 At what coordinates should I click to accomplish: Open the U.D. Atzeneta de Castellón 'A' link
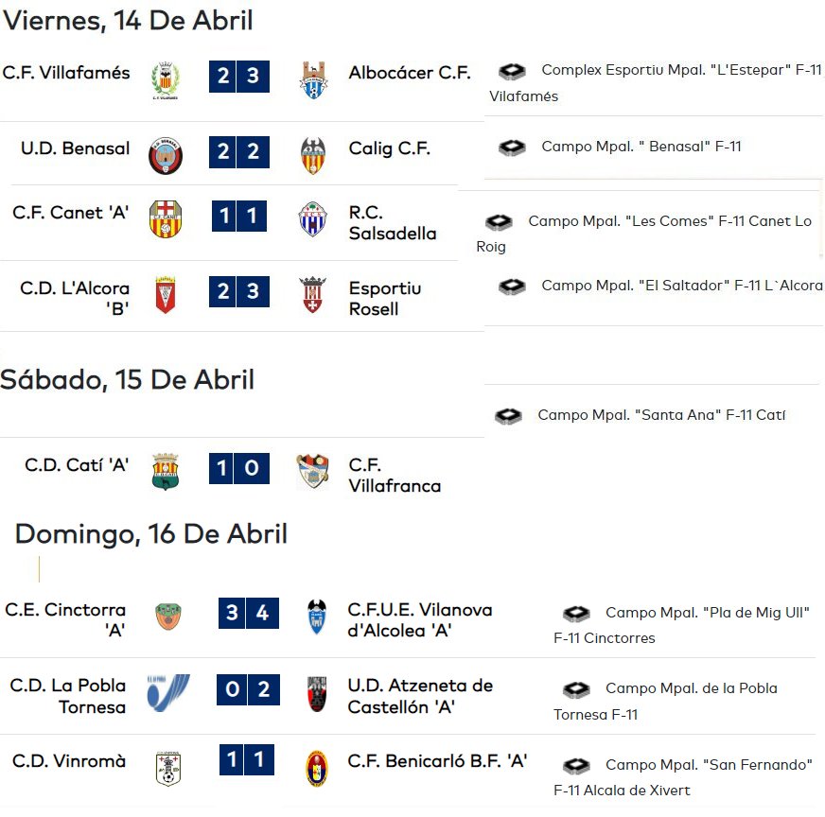(420, 696)
